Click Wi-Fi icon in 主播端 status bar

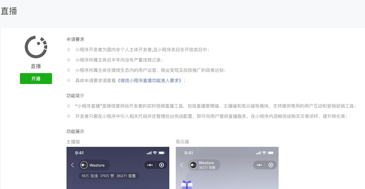[x=155, y=153]
